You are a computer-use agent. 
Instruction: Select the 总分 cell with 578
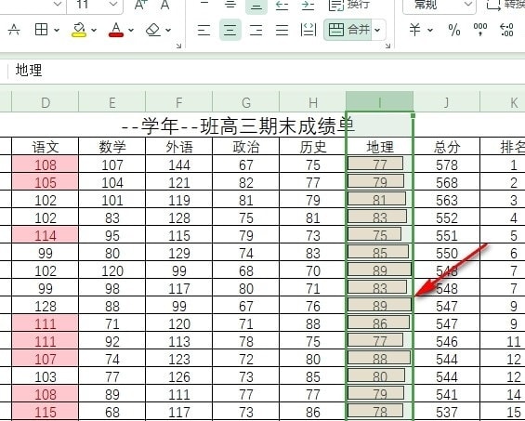click(x=447, y=164)
